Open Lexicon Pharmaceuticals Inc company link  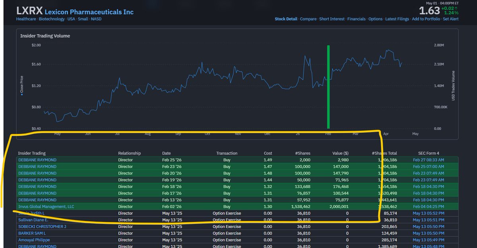[x=89, y=12]
